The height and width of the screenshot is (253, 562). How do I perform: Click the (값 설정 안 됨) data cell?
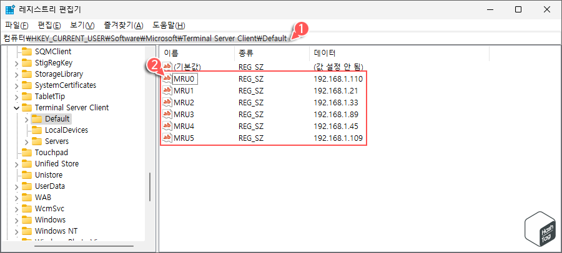(338, 67)
